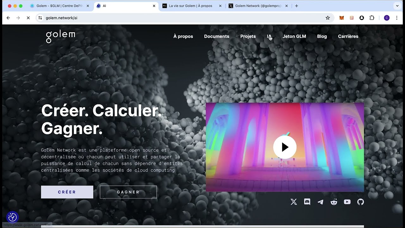The image size is (405, 228).
Task: Open the Extensions puzzle menu
Action: coord(372,18)
